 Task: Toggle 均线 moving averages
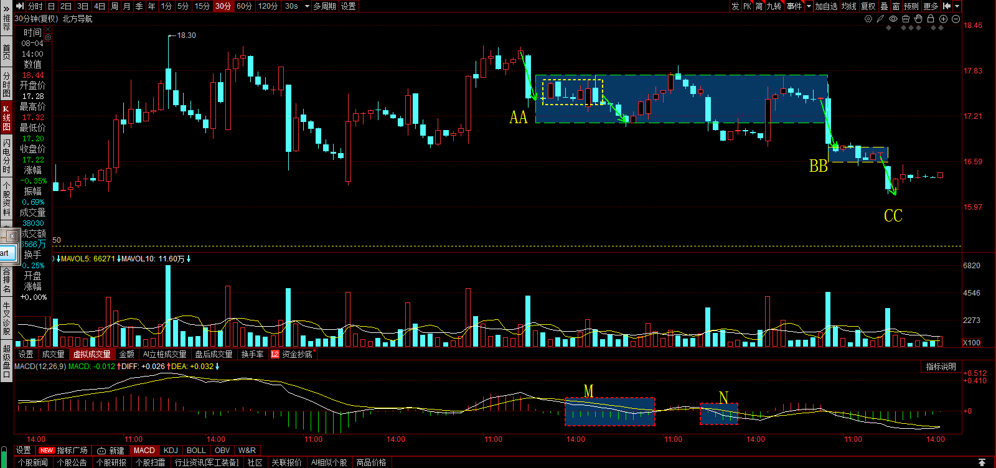(849, 6)
